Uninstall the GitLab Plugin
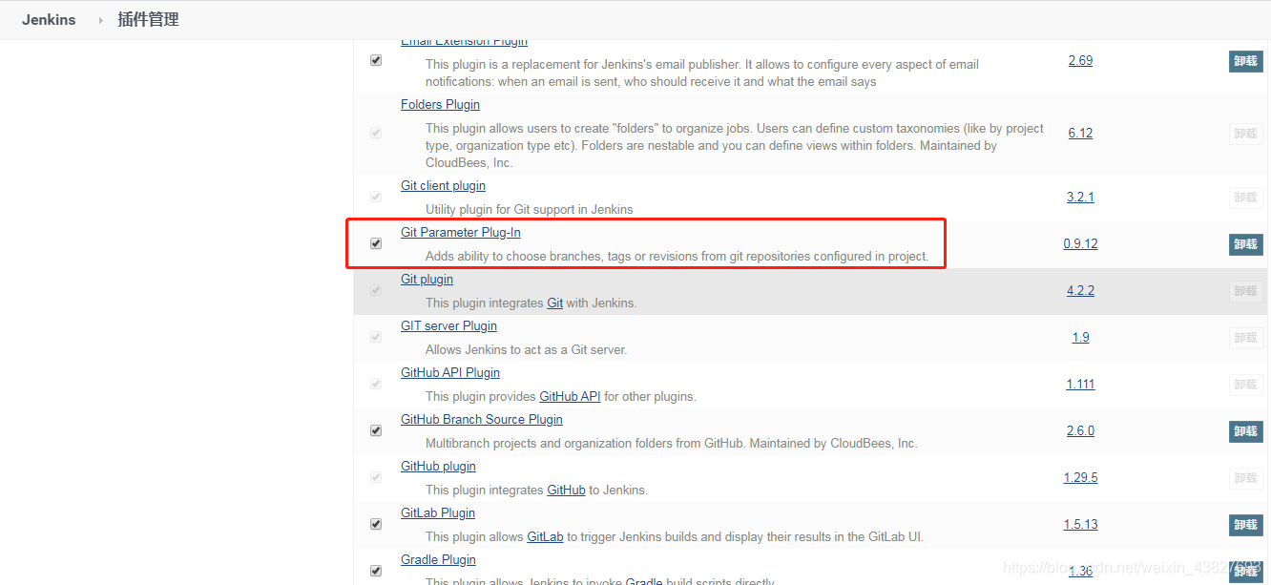Screen dimensions: 1271x585 (1245, 525)
